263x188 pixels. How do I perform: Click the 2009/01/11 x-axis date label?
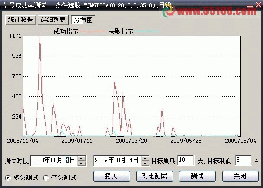point(77,141)
